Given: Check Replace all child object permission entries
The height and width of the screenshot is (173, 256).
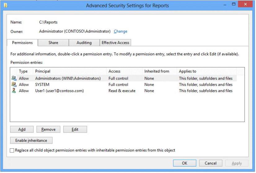Looking at the screenshot, I should 12,150.
